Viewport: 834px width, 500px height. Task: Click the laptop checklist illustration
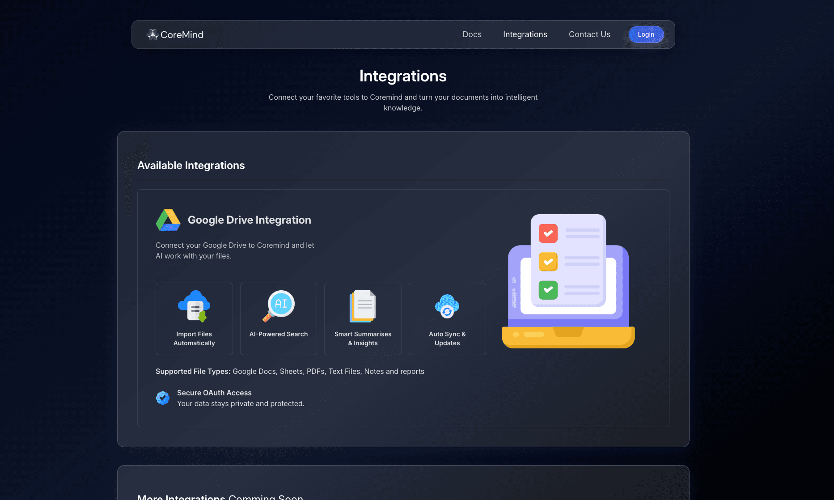pos(568,281)
